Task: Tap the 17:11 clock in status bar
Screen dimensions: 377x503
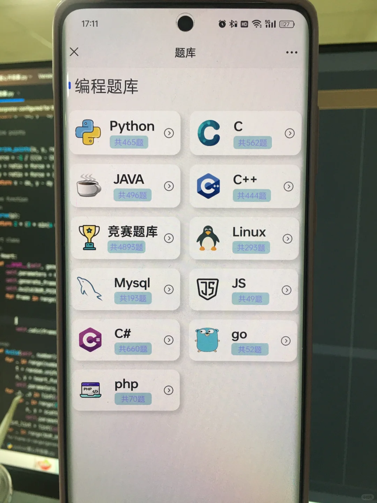Action: click(90, 24)
